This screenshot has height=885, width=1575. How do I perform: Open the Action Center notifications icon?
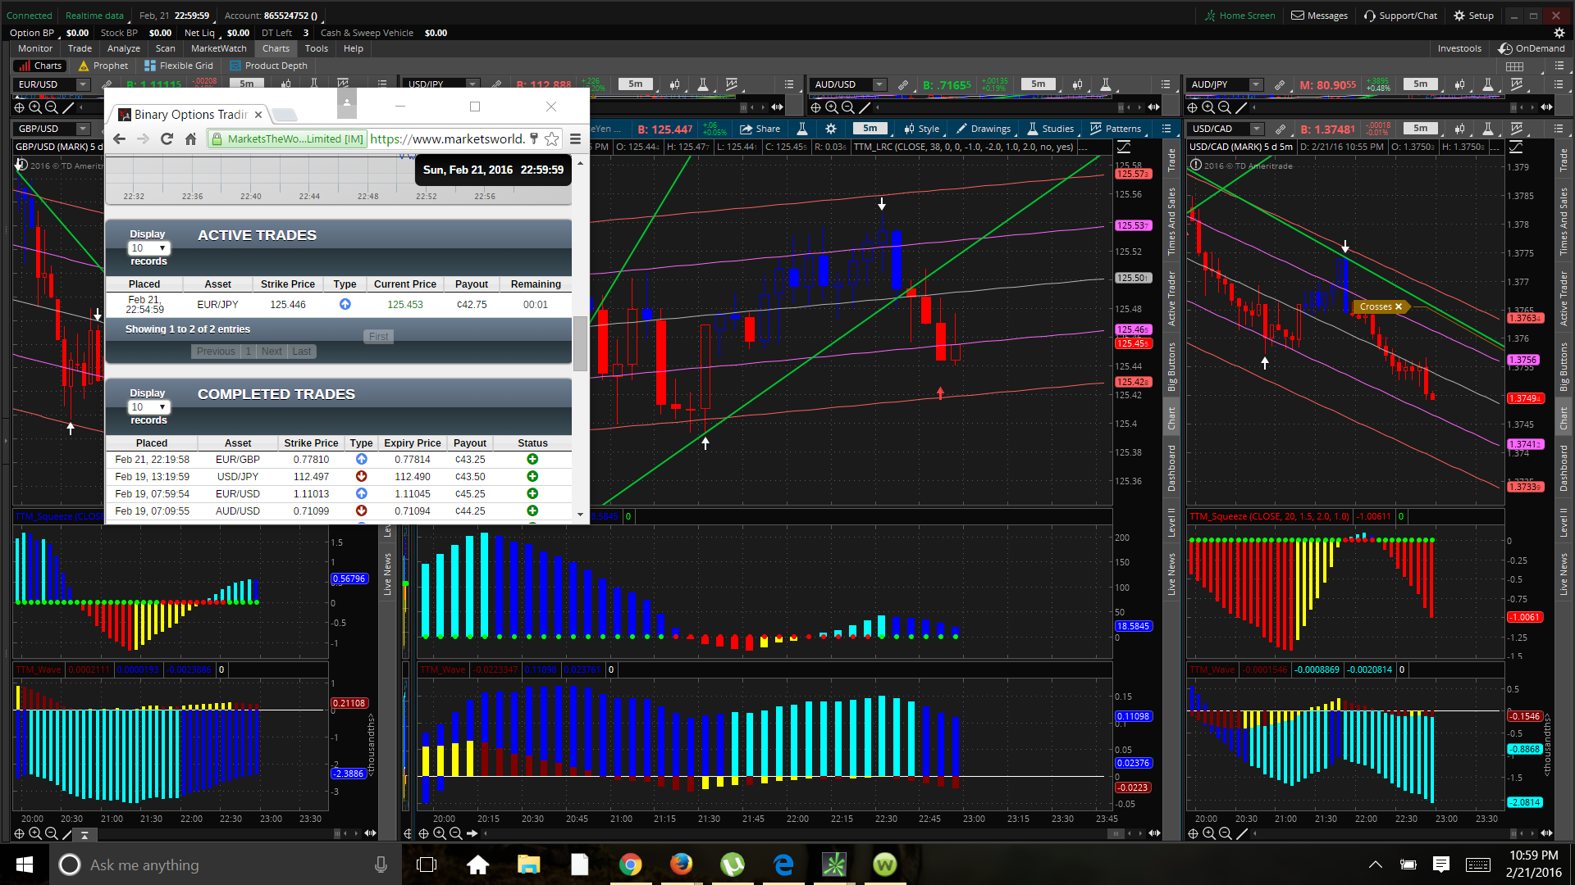(x=1441, y=865)
